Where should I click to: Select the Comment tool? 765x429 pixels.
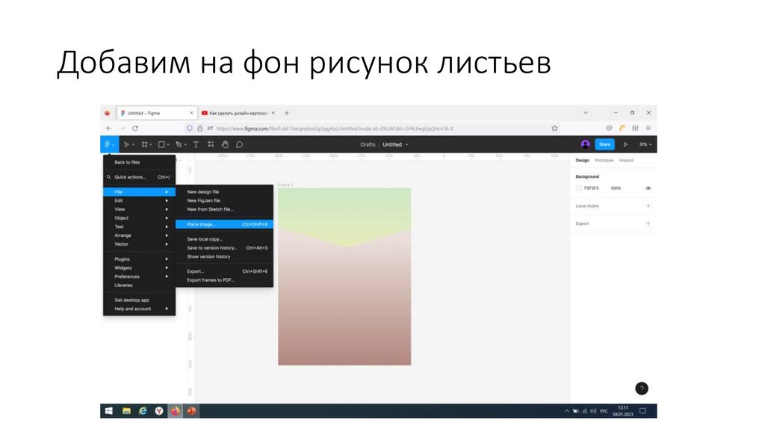(x=240, y=144)
